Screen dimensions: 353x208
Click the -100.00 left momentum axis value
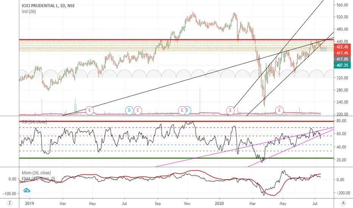click(9, 193)
